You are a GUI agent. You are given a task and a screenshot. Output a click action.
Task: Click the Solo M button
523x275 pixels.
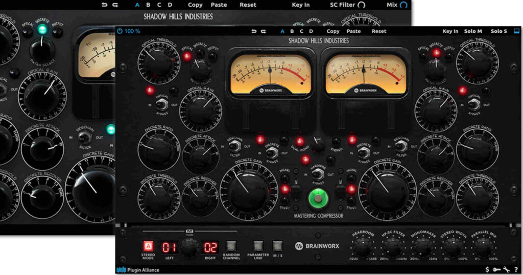[x=473, y=31]
